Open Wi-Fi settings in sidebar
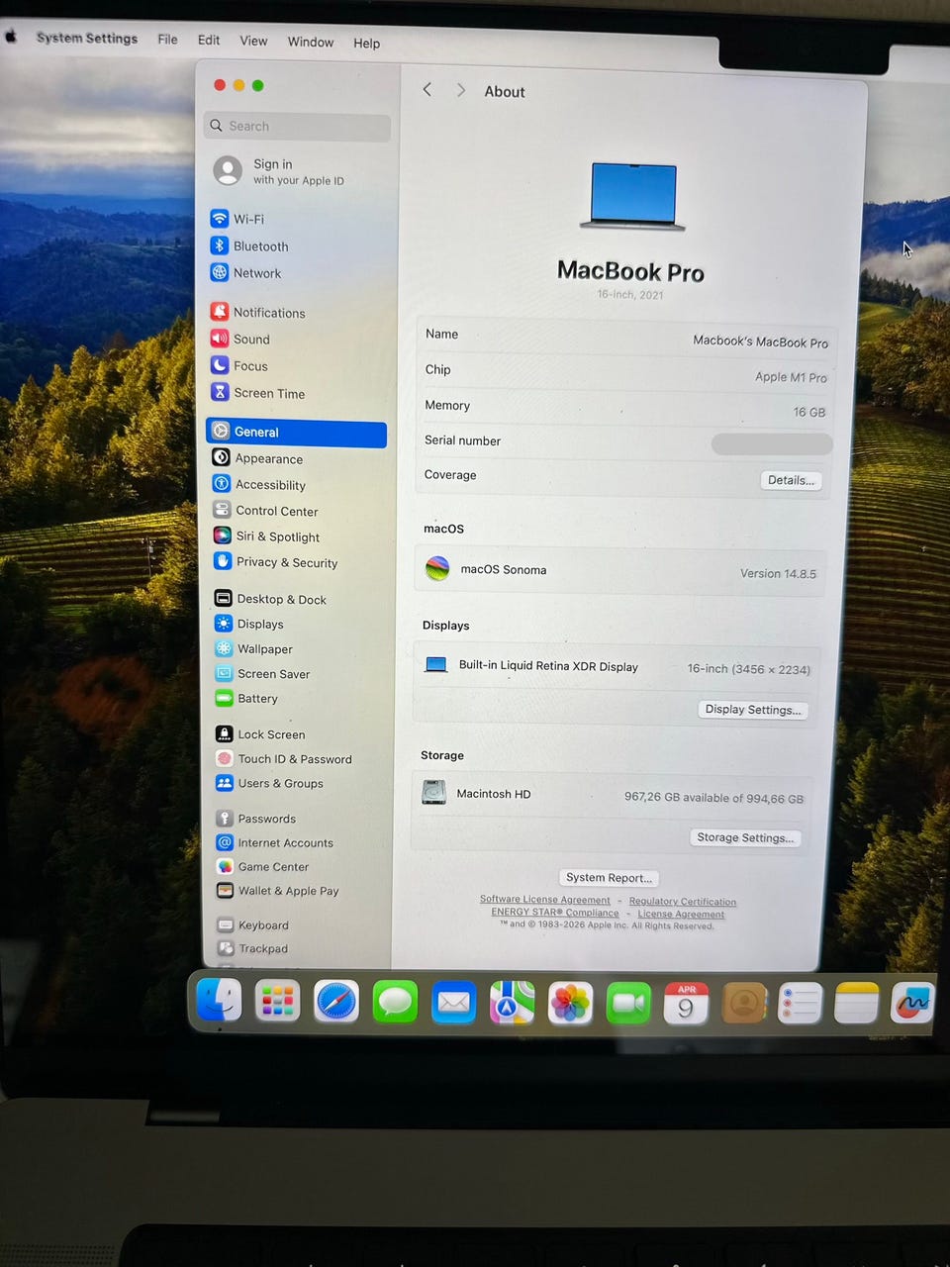The image size is (950, 1267). pos(237,219)
